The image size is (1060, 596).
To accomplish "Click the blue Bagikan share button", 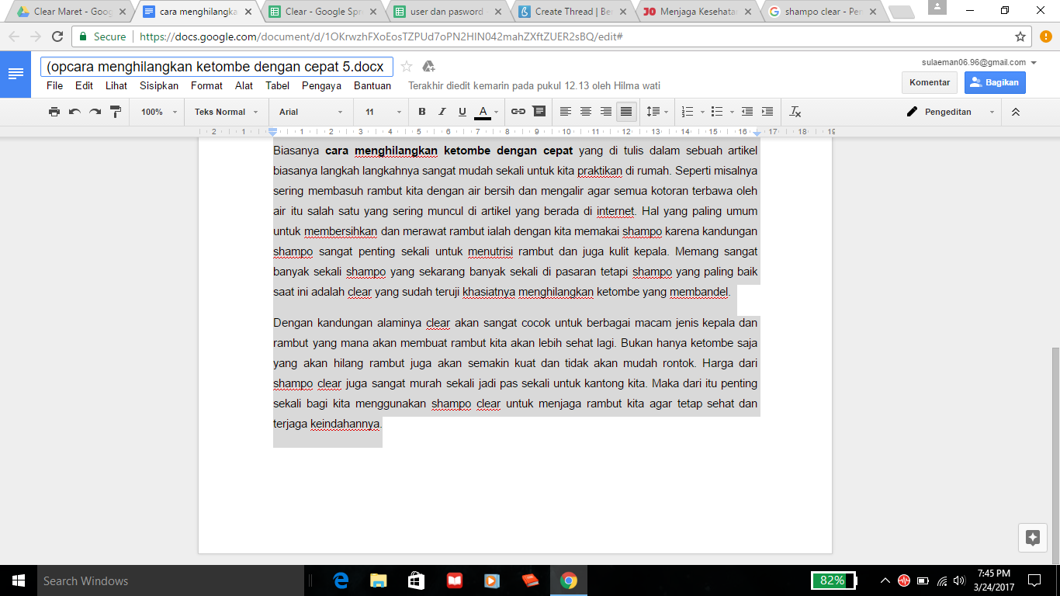I will [x=995, y=82].
